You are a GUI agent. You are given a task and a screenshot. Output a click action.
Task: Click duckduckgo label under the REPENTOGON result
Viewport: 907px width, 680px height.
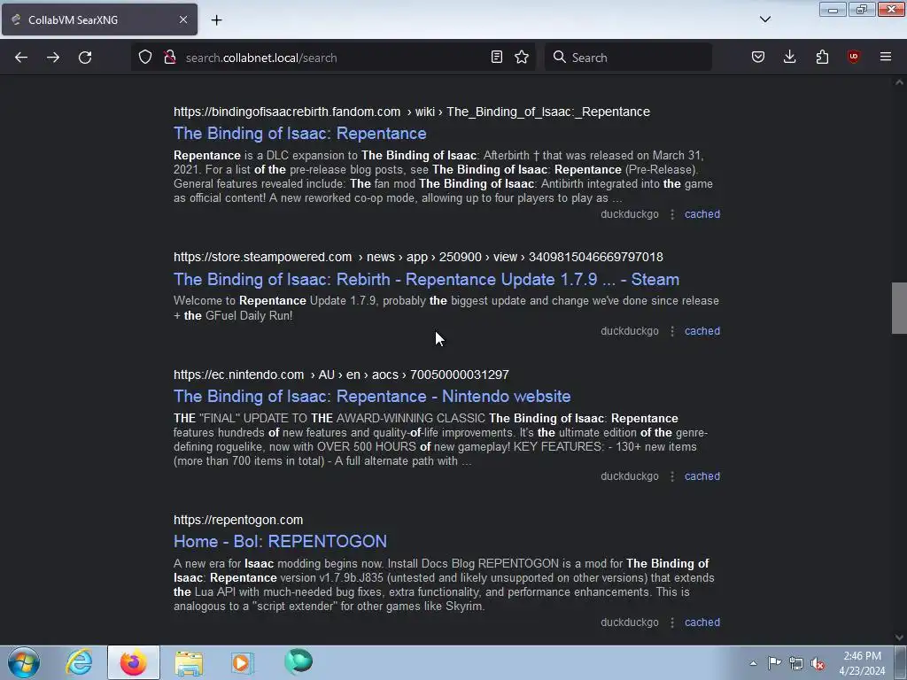630,622
